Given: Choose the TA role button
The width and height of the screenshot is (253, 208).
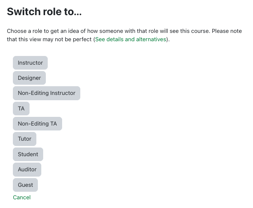Looking at the screenshot, I should [21, 109].
